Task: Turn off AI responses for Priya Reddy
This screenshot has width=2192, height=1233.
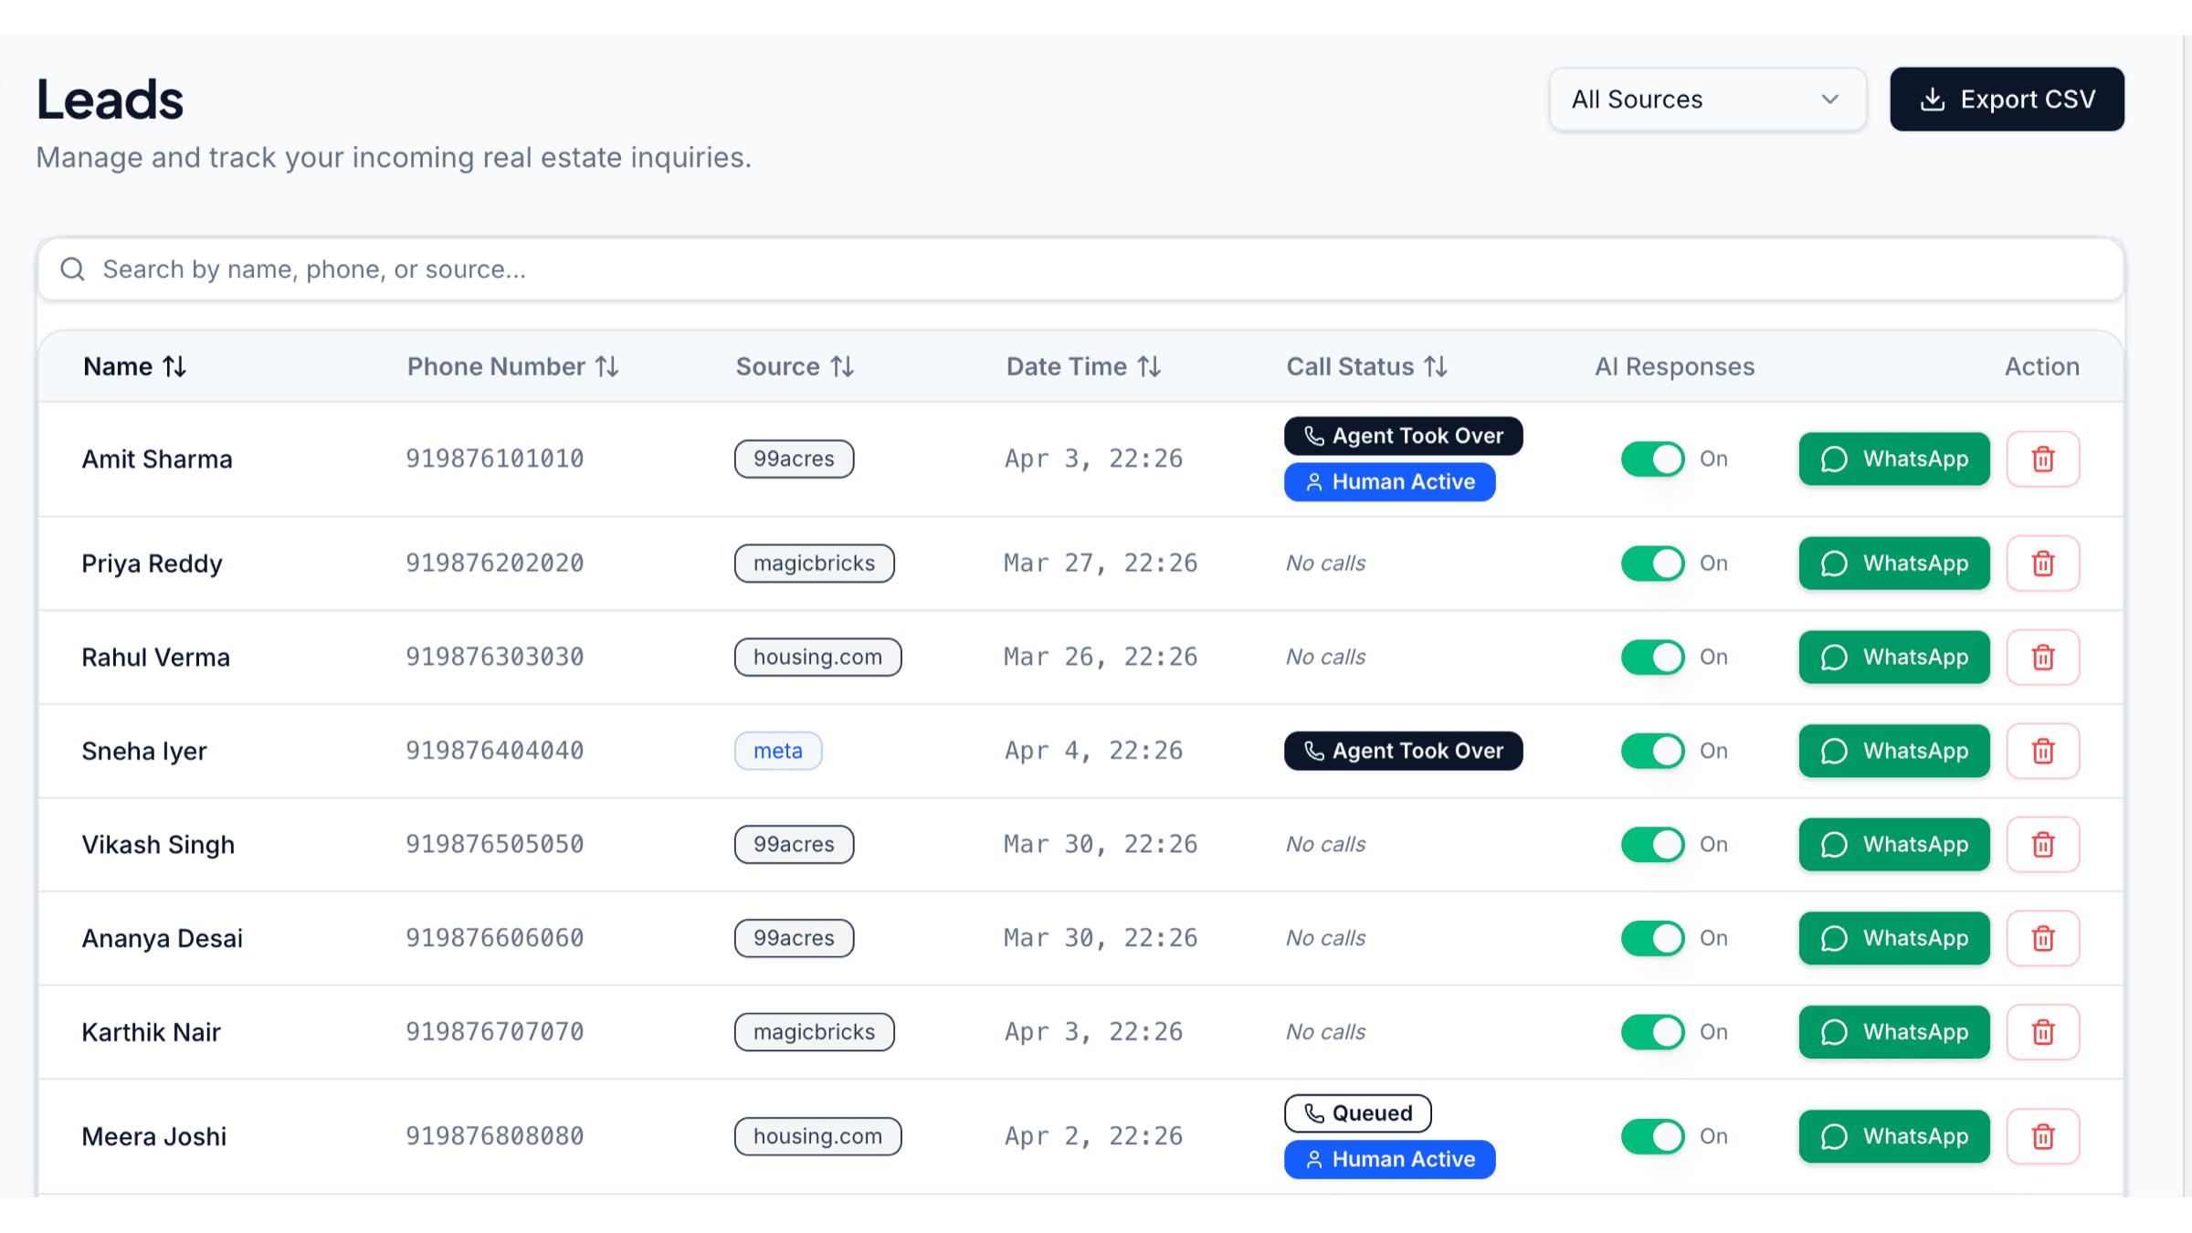Action: pos(1653,564)
